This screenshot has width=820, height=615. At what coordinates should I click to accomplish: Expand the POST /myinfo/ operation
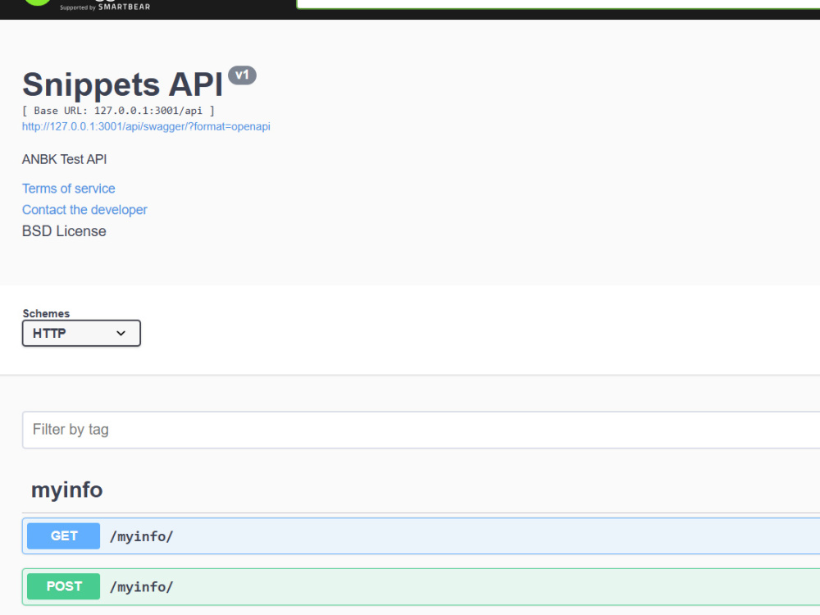(x=421, y=587)
